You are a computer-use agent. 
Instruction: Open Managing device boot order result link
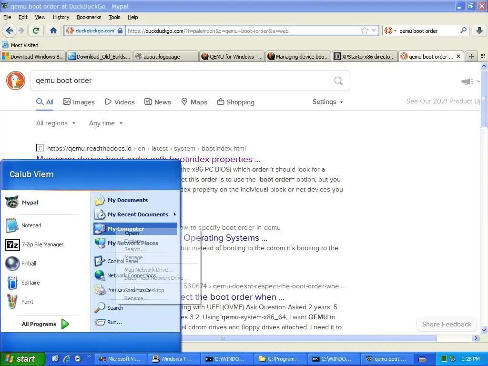click(x=149, y=159)
